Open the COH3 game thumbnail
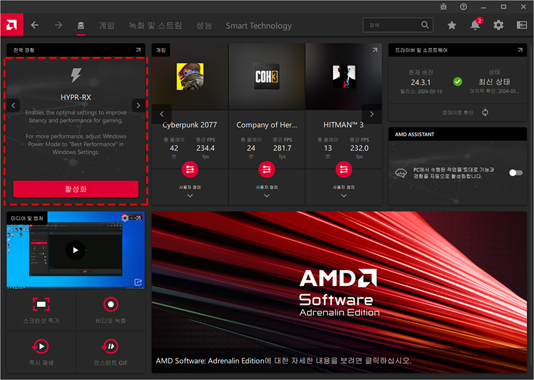The width and height of the screenshot is (534, 380). click(266, 76)
